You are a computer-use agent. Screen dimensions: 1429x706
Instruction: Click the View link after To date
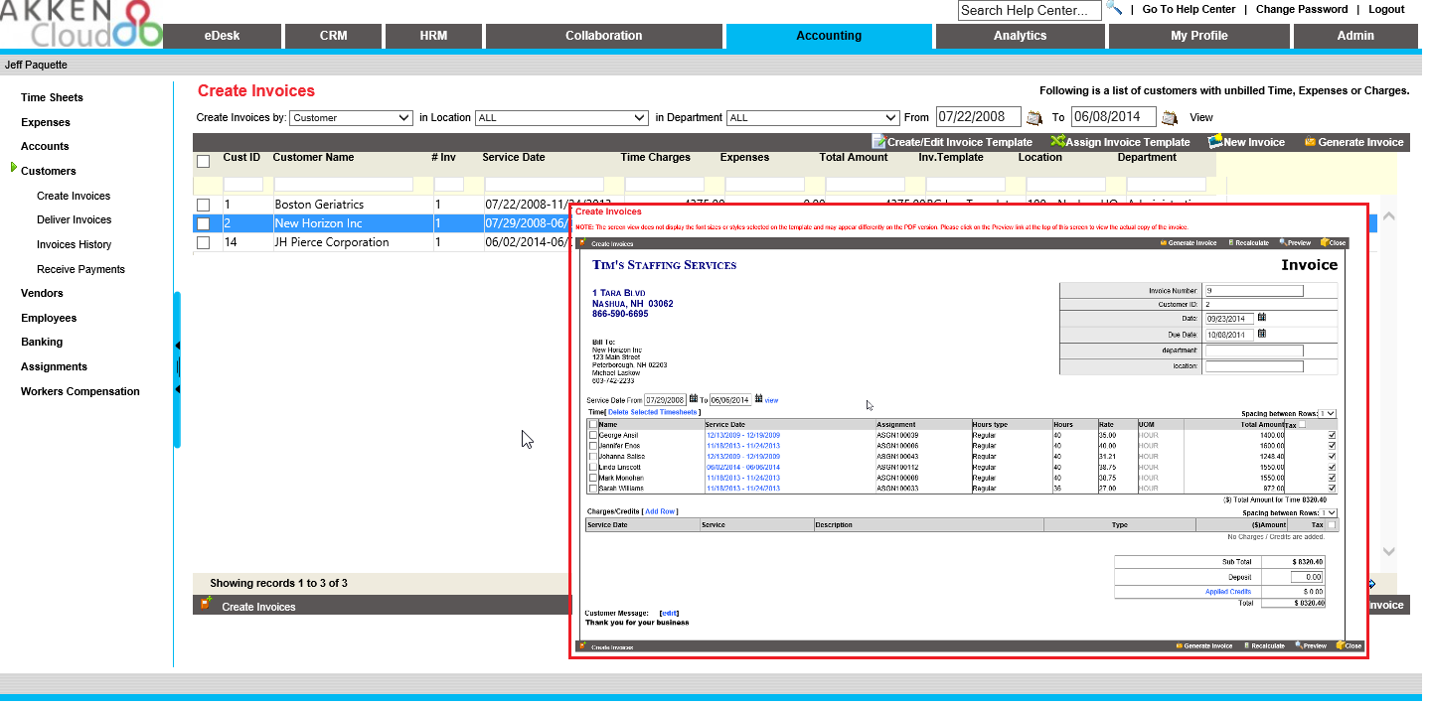point(1201,117)
